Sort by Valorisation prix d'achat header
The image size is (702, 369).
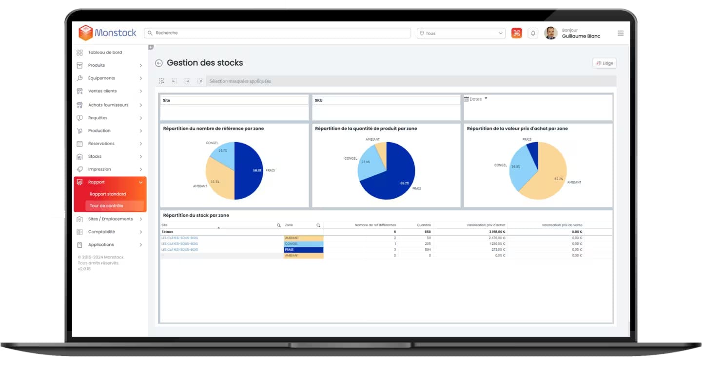(486, 225)
